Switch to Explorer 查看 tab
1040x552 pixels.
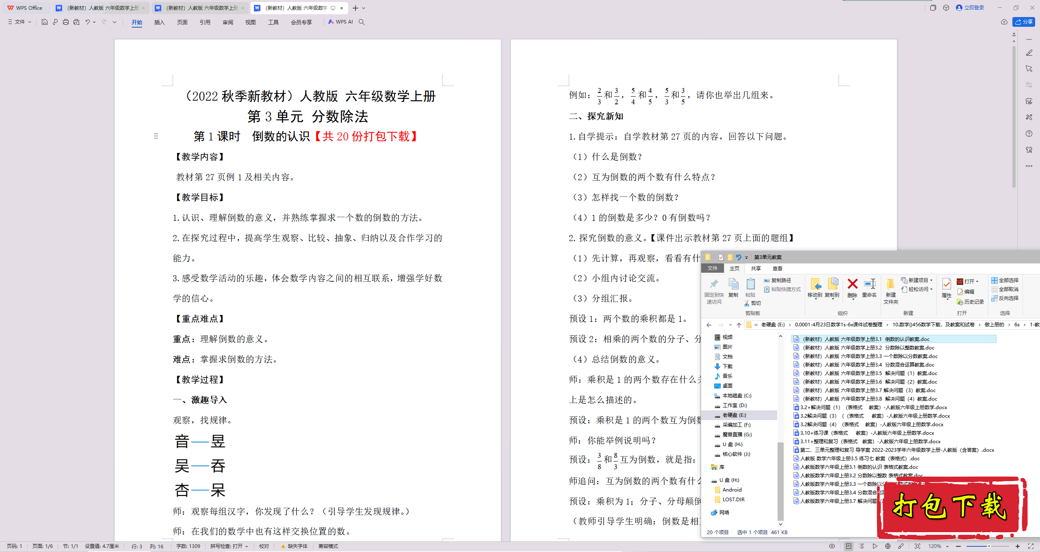pyautogui.click(x=777, y=268)
